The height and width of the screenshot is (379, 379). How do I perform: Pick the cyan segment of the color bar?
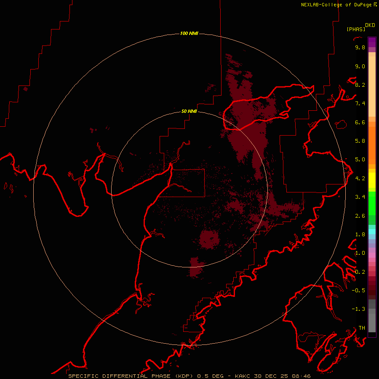[372, 232]
